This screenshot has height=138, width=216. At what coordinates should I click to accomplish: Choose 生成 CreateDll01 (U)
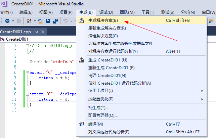pyautogui.click(x=141, y=60)
